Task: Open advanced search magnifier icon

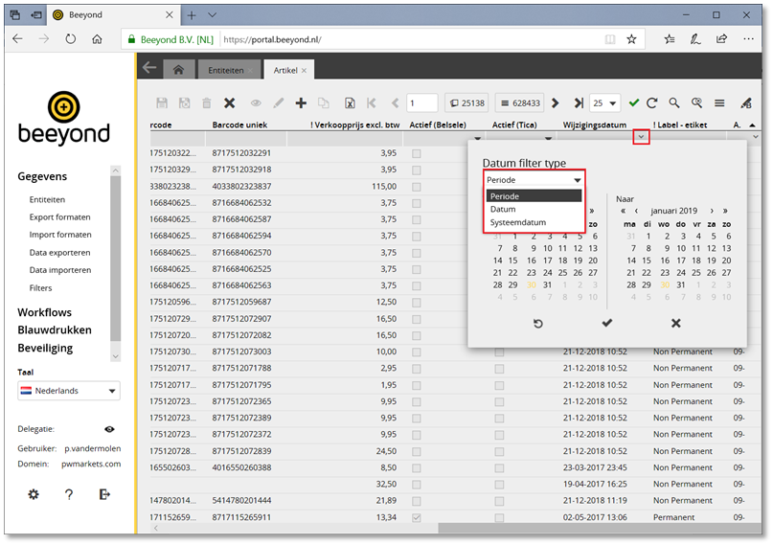Action: (696, 102)
